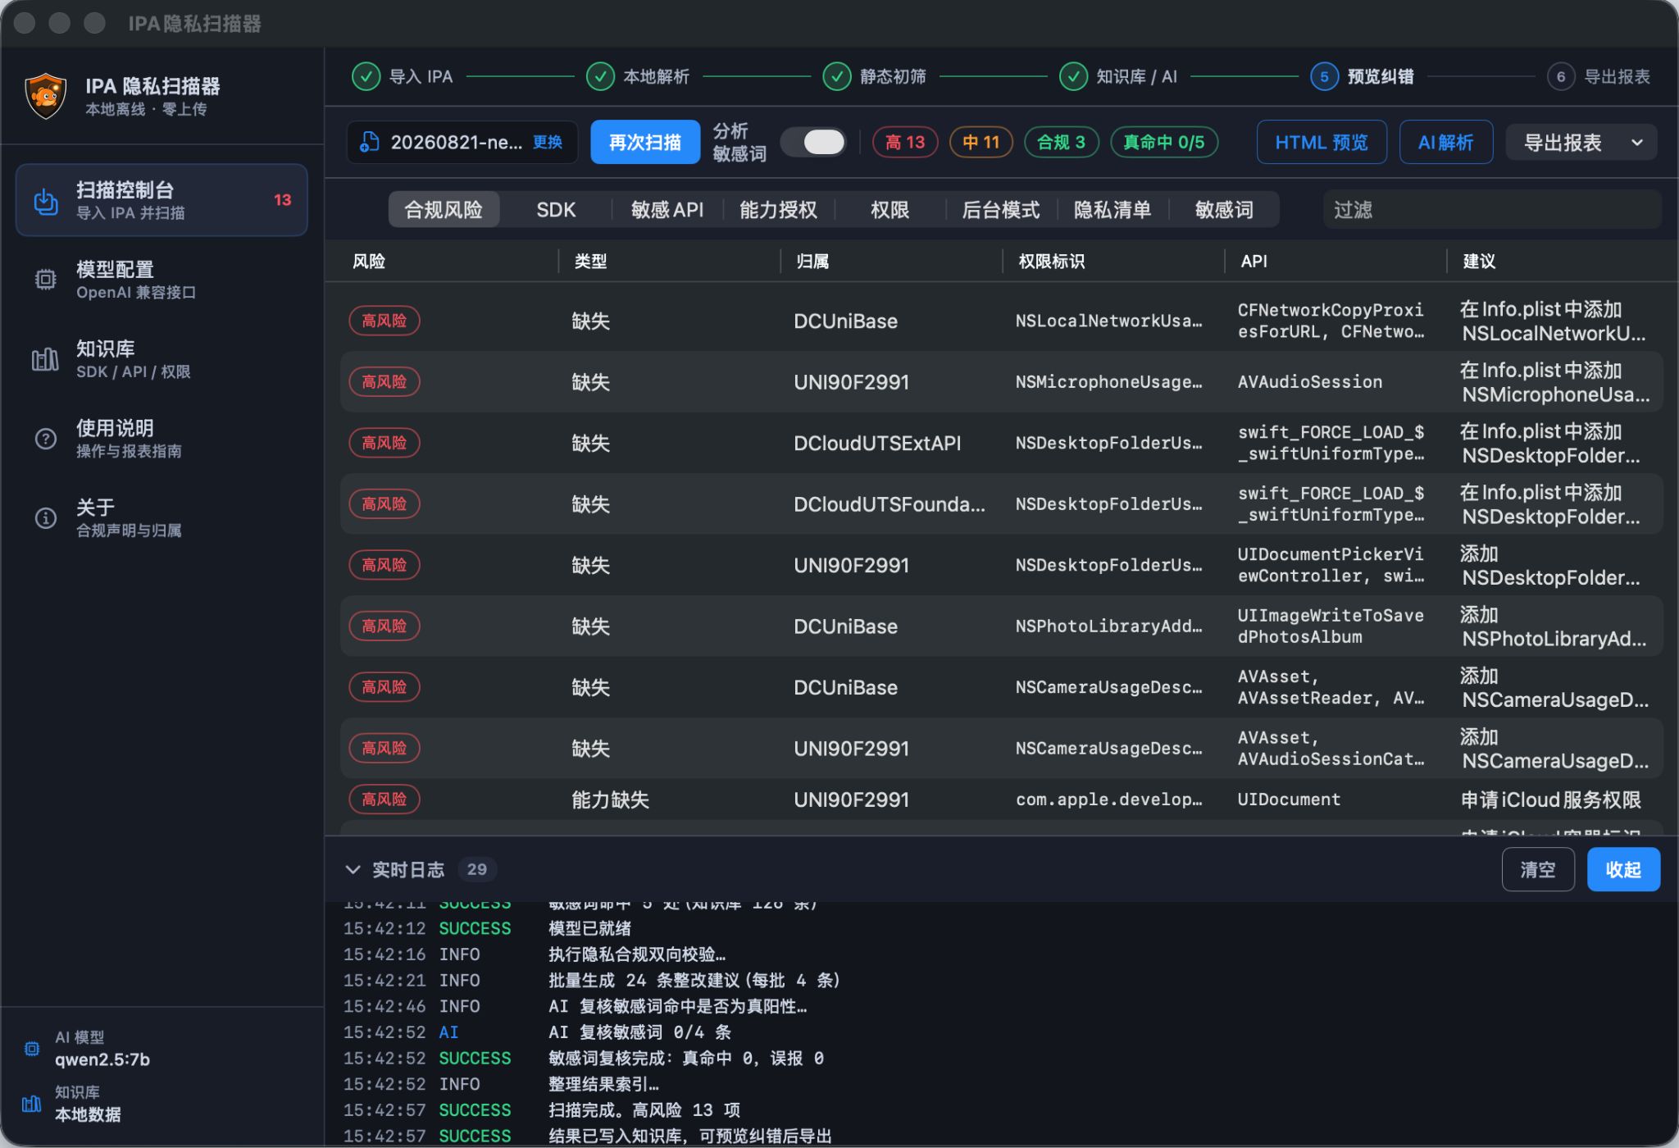Open 模型配置 in the sidebar
The height and width of the screenshot is (1148, 1679).
pos(162,280)
